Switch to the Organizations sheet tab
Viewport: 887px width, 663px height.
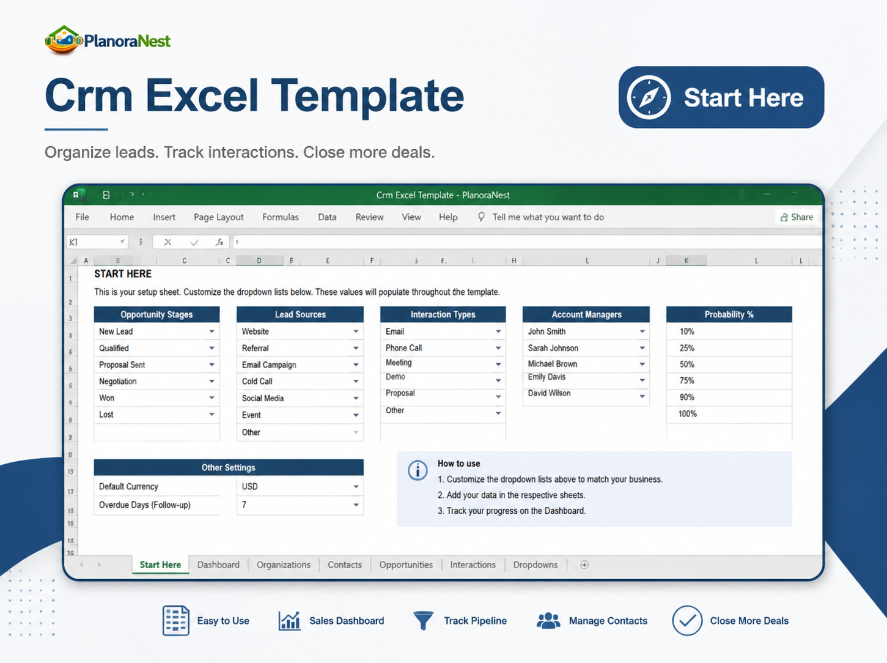(284, 565)
